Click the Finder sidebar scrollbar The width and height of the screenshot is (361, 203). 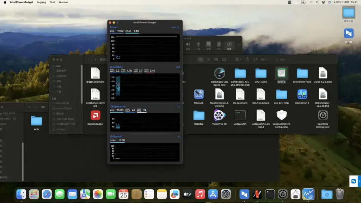(x=81, y=84)
